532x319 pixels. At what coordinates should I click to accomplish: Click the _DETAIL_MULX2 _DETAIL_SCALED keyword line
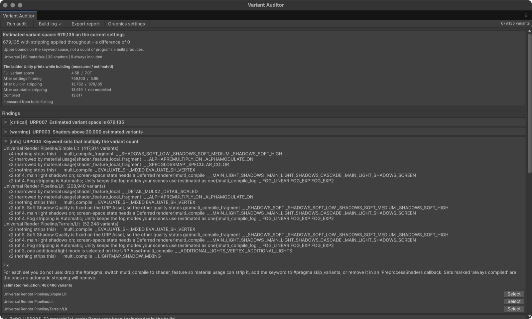103,192
